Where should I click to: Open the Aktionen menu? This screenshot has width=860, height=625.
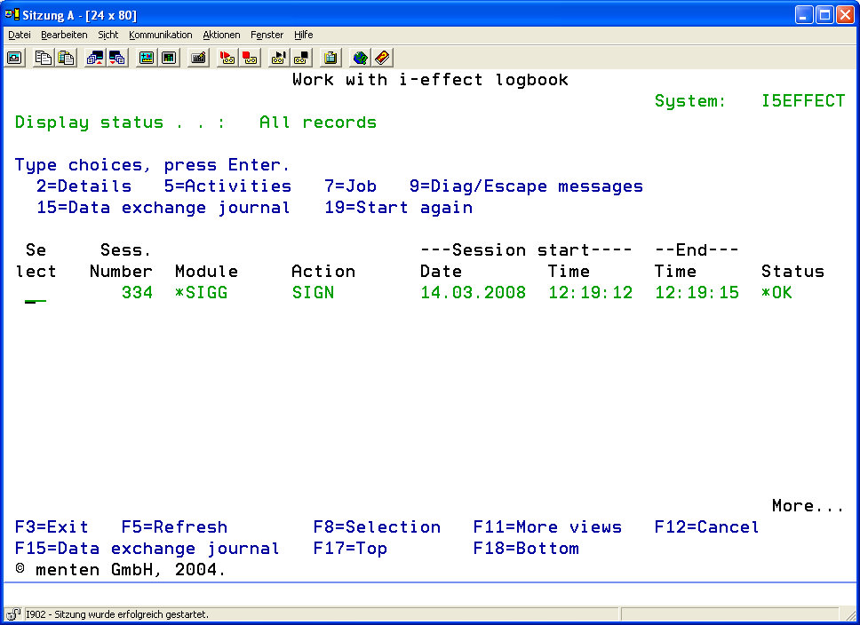221,35
